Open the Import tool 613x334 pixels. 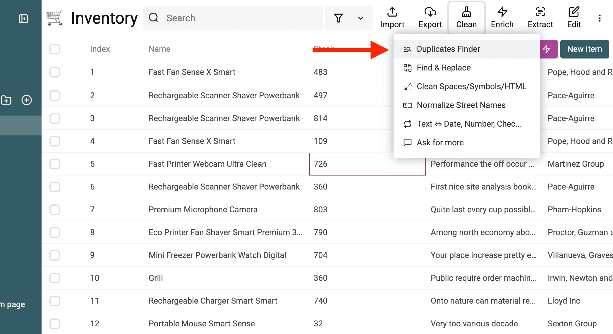click(x=392, y=17)
